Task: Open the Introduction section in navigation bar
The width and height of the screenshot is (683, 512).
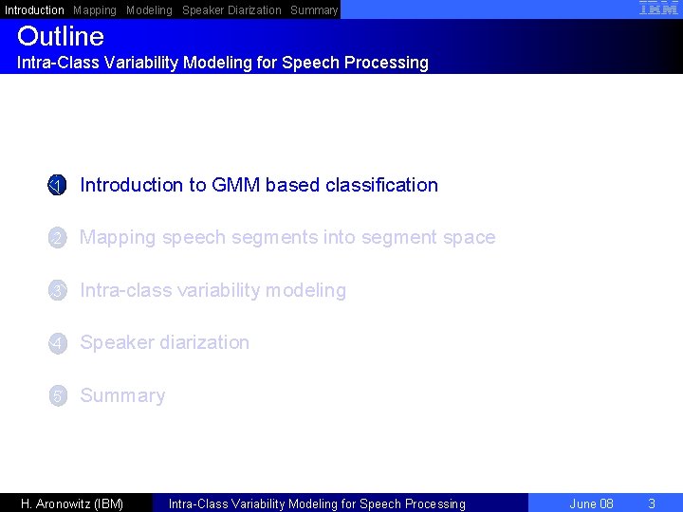Action: 34,10
